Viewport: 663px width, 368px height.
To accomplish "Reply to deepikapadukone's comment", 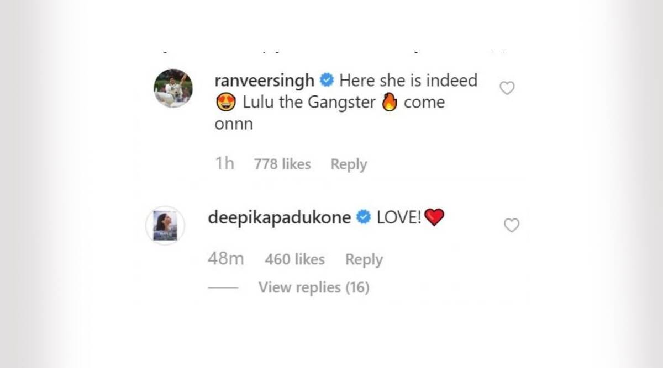I will pyautogui.click(x=364, y=259).
